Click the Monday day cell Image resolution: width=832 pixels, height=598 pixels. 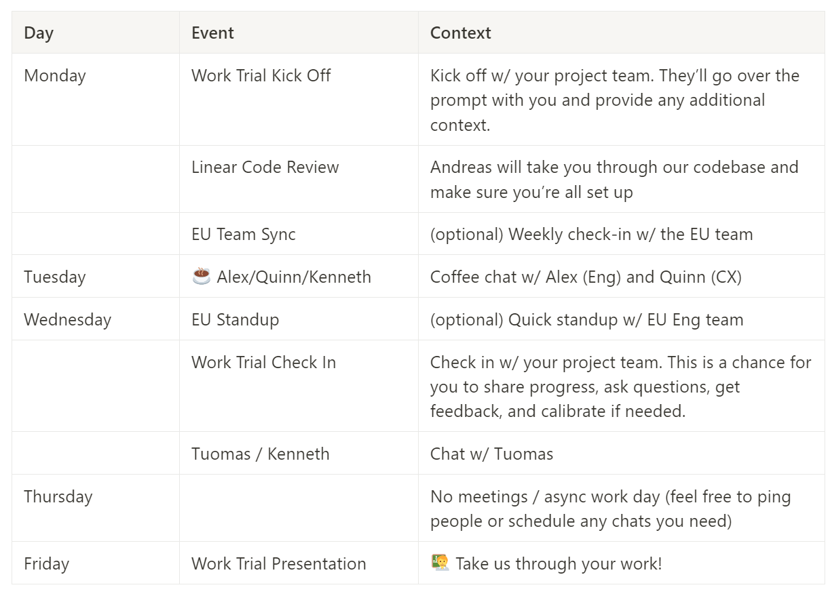(x=96, y=100)
